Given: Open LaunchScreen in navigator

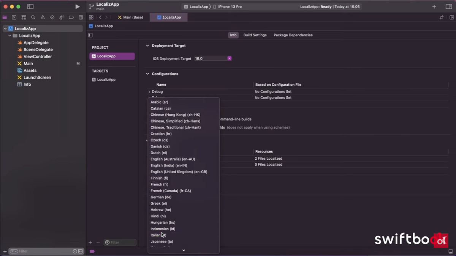Looking at the screenshot, I should pyautogui.click(x=37, y=77).
